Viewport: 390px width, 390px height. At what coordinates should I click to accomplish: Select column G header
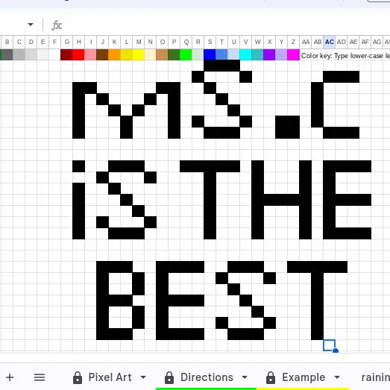(x=66, y=42)
